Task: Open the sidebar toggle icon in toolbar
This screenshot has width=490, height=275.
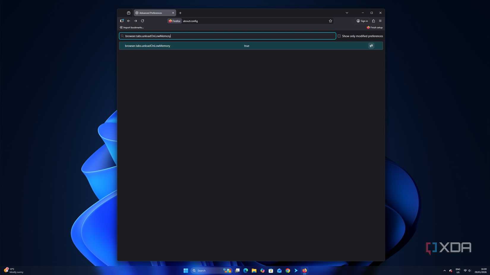Action: point(122,21)
